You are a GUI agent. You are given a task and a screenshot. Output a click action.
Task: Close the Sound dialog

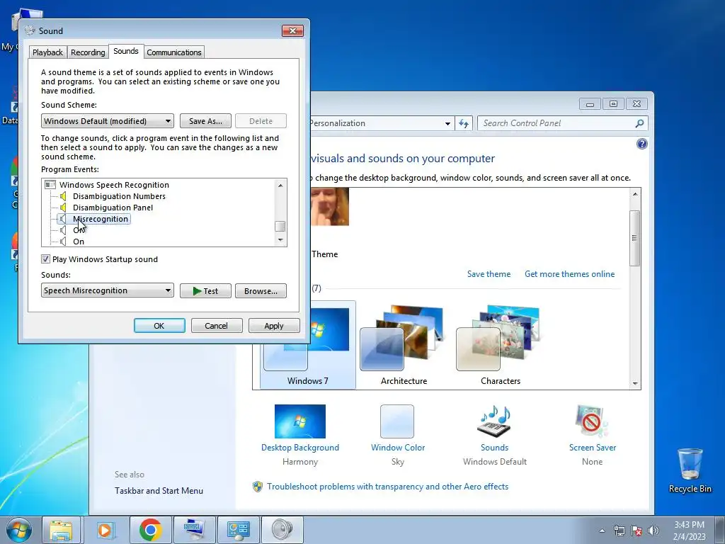pos(292,30)
